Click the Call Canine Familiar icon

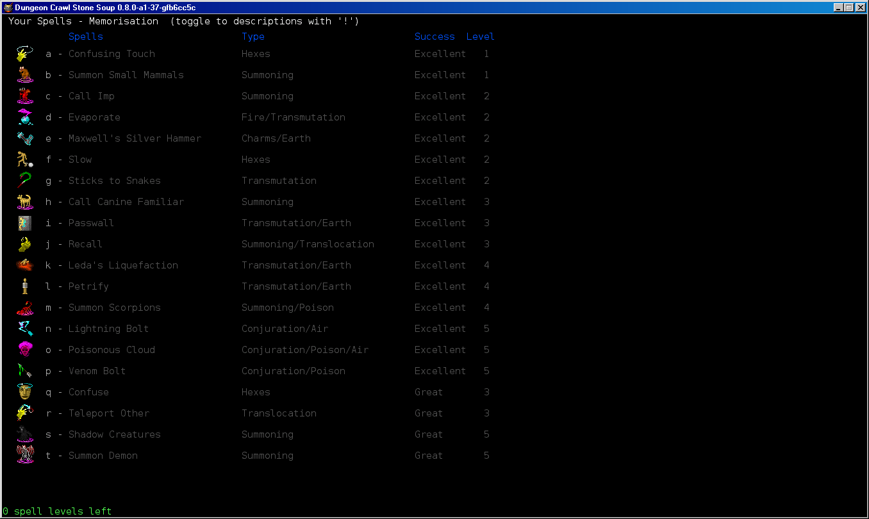pos(25,202)
